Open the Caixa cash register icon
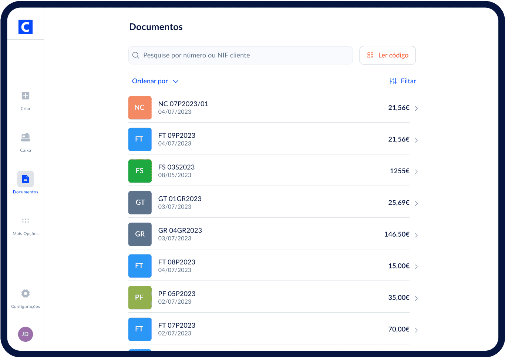 click(26, 137)
